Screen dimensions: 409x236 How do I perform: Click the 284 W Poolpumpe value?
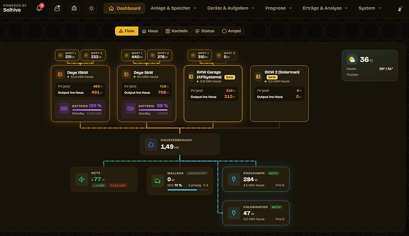point(250,180)
